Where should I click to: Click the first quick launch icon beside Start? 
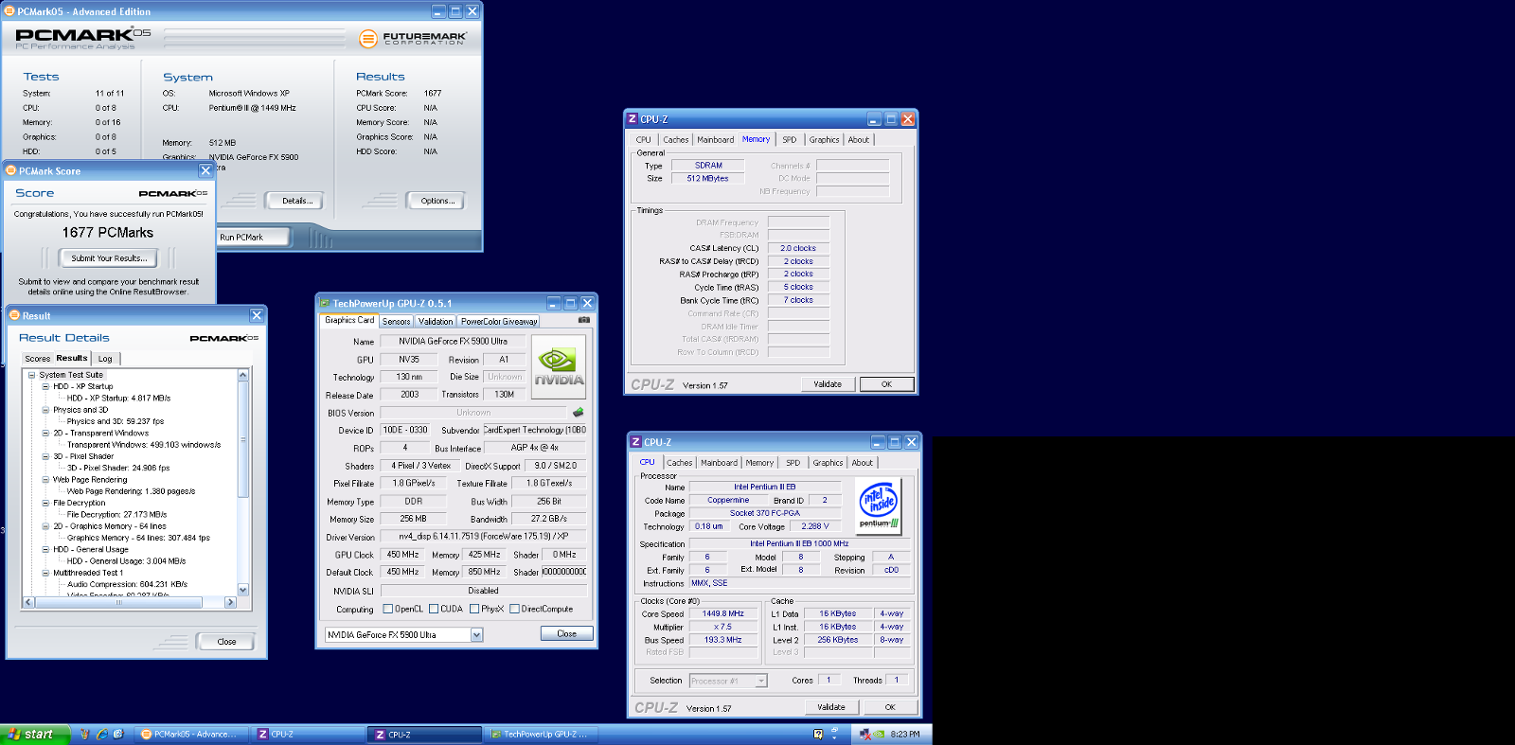pyautogui.click(x=85, y=734)
